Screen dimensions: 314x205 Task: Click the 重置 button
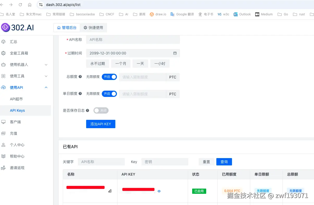coord(206,162)
